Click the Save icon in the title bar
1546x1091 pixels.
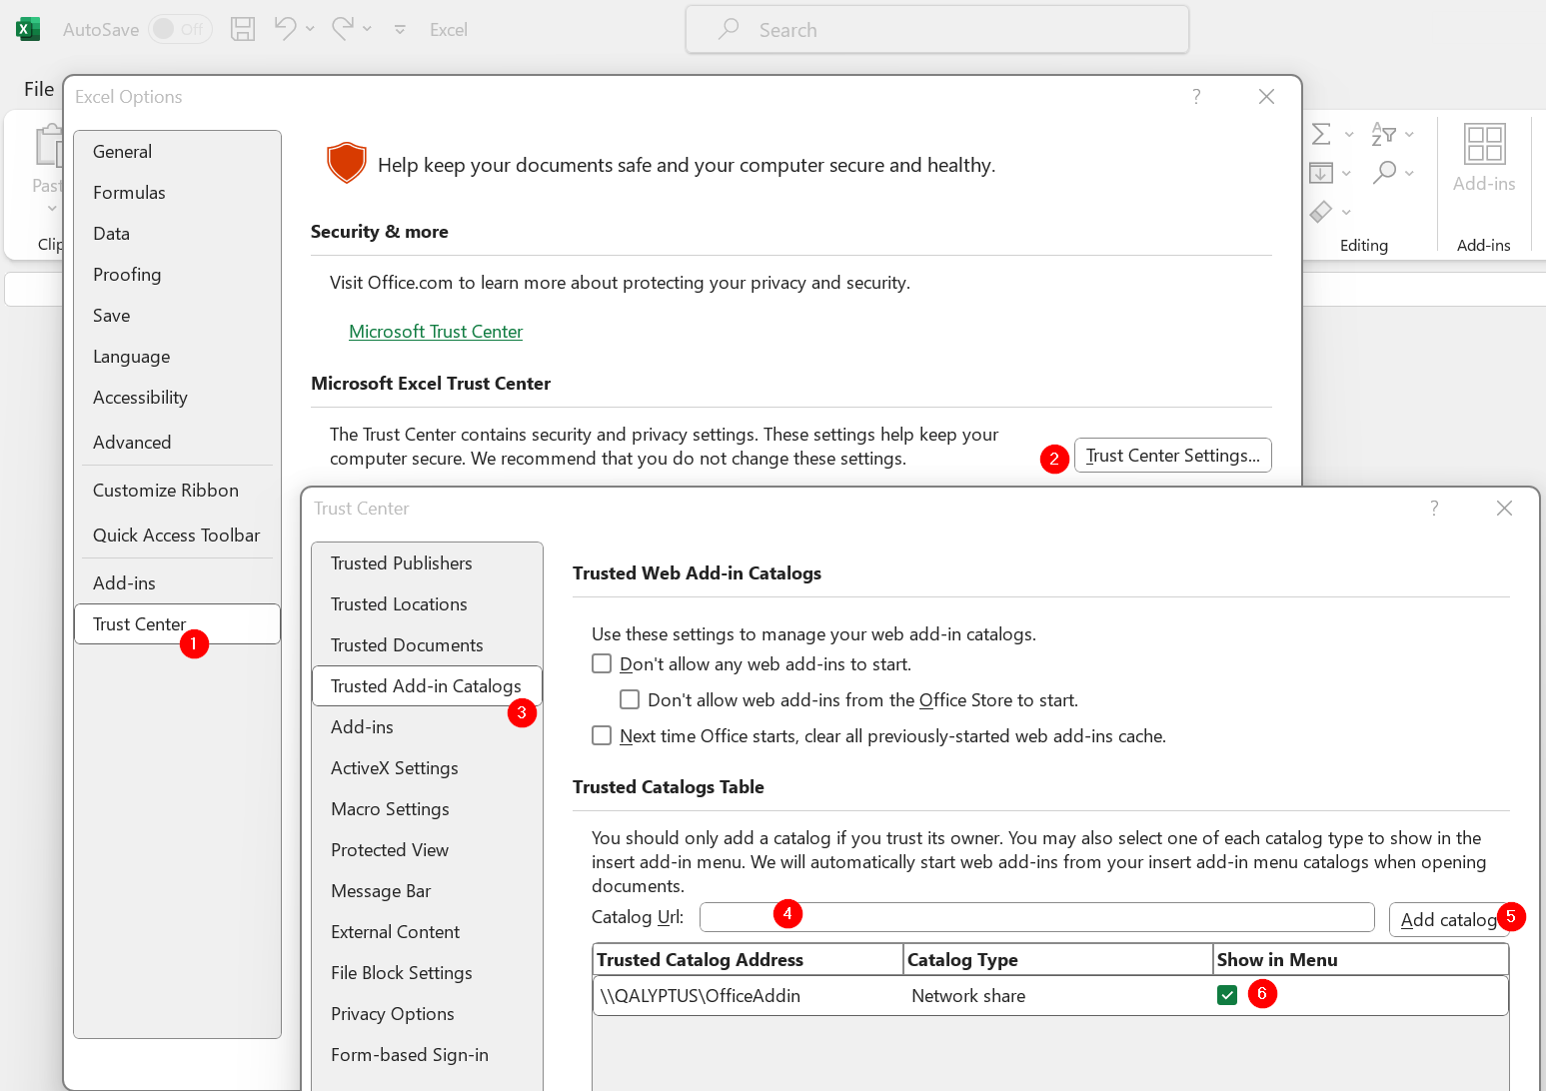click(x=243, y=29)
